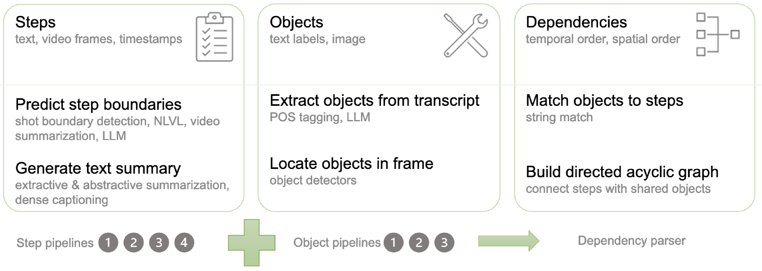Select step pipeline number 4 circle

(x=184, y=243)
